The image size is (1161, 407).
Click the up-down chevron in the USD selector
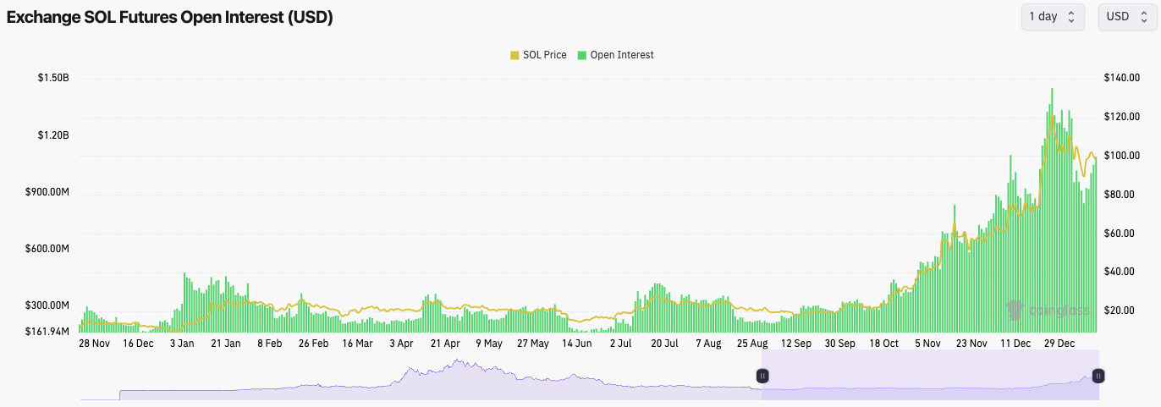[1144, 17]
